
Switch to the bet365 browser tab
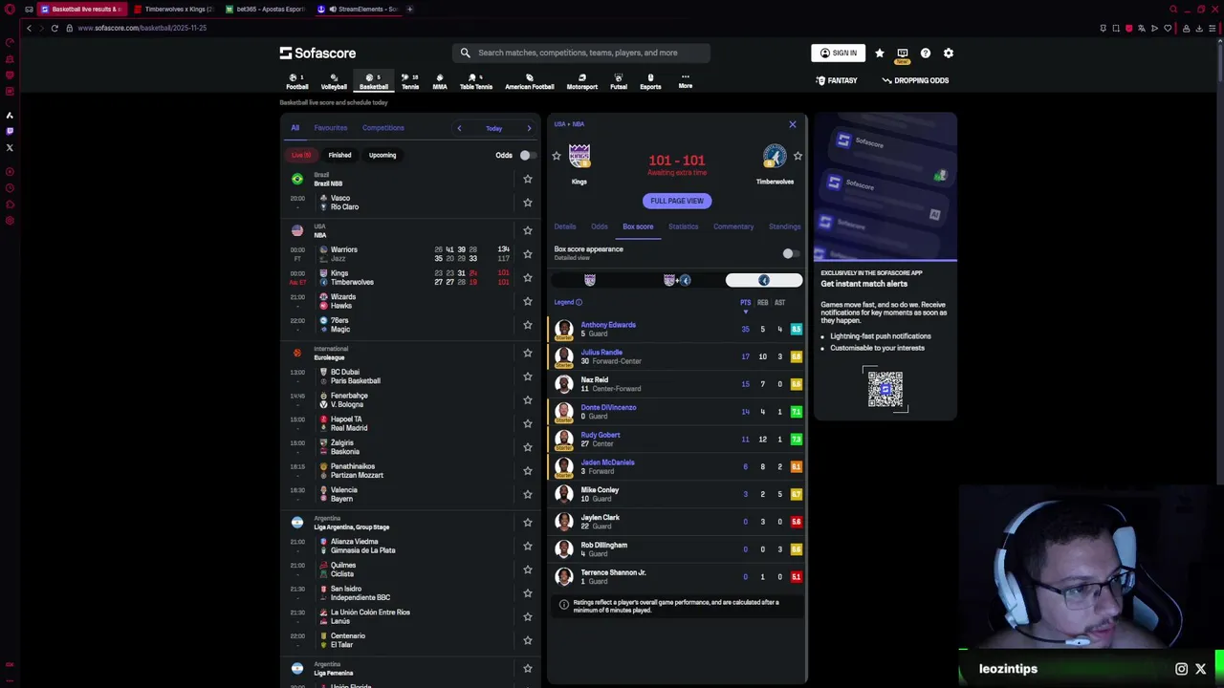click(x=268, y=10)
